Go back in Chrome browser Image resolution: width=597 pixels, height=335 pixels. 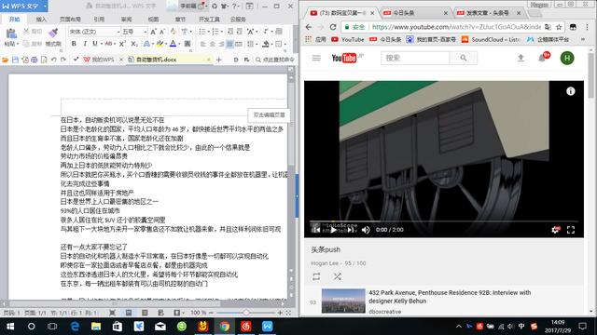click(x=309, y=27)
